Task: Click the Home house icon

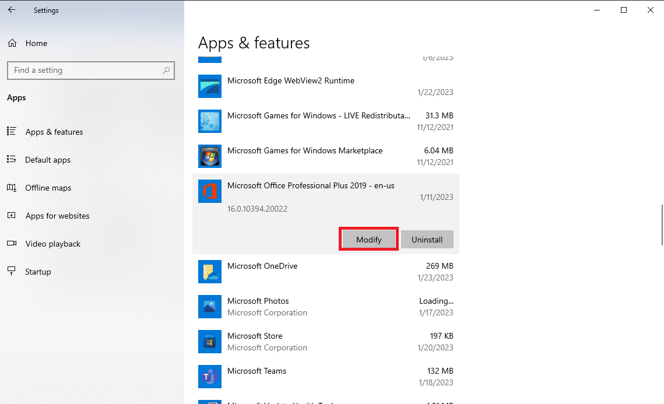Action: click(12, 43)
